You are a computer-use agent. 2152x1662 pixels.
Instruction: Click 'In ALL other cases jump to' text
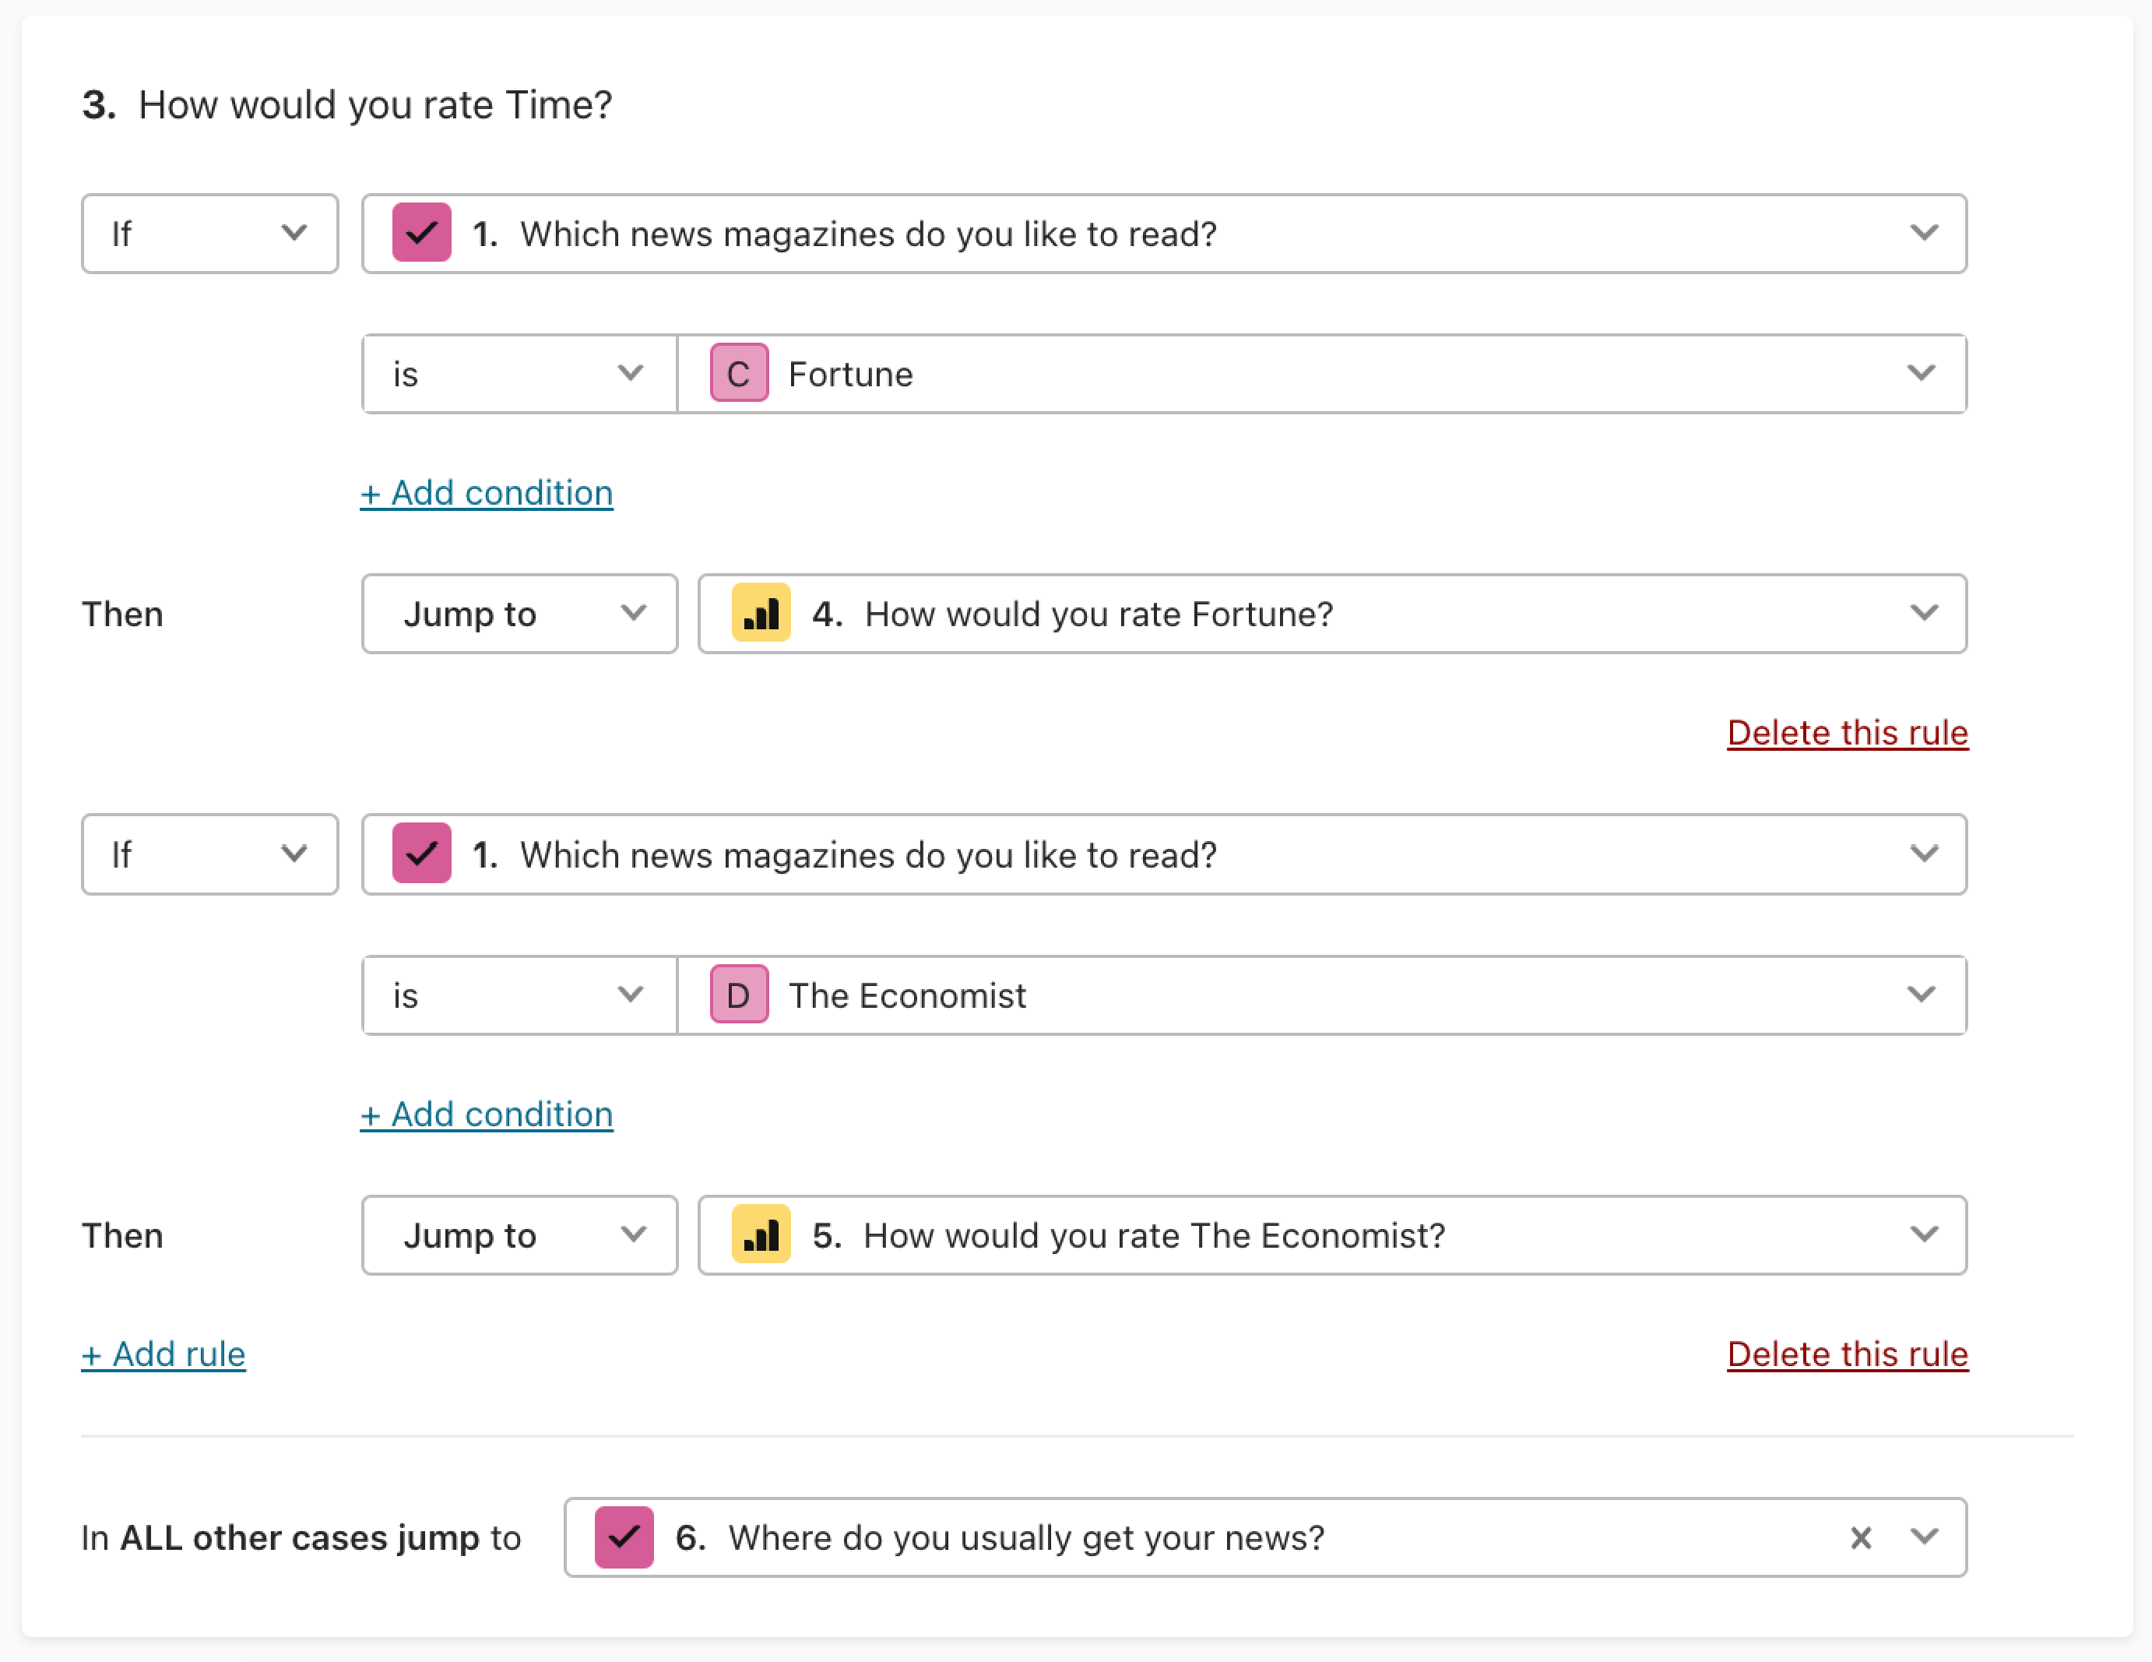tap(301, 1538)
